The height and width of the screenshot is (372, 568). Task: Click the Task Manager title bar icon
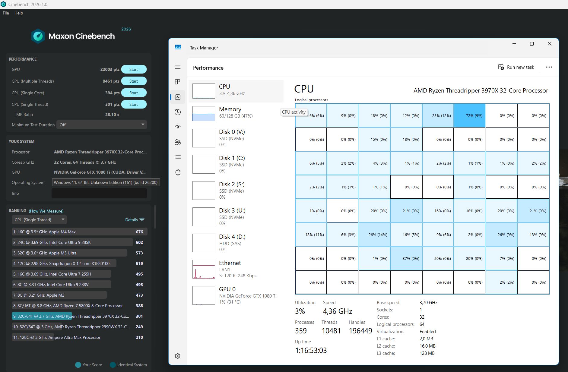point(178,47)
